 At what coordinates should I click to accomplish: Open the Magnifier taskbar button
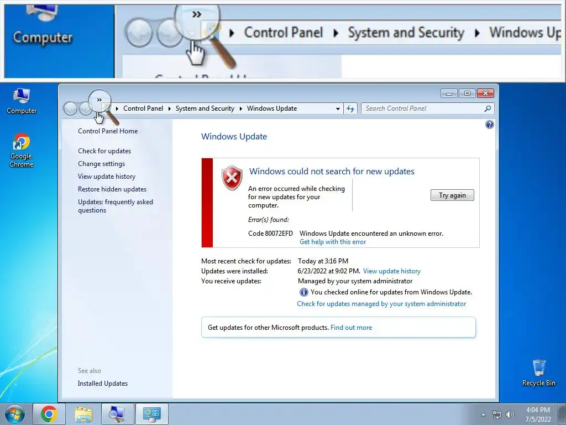tap(117, 414)
